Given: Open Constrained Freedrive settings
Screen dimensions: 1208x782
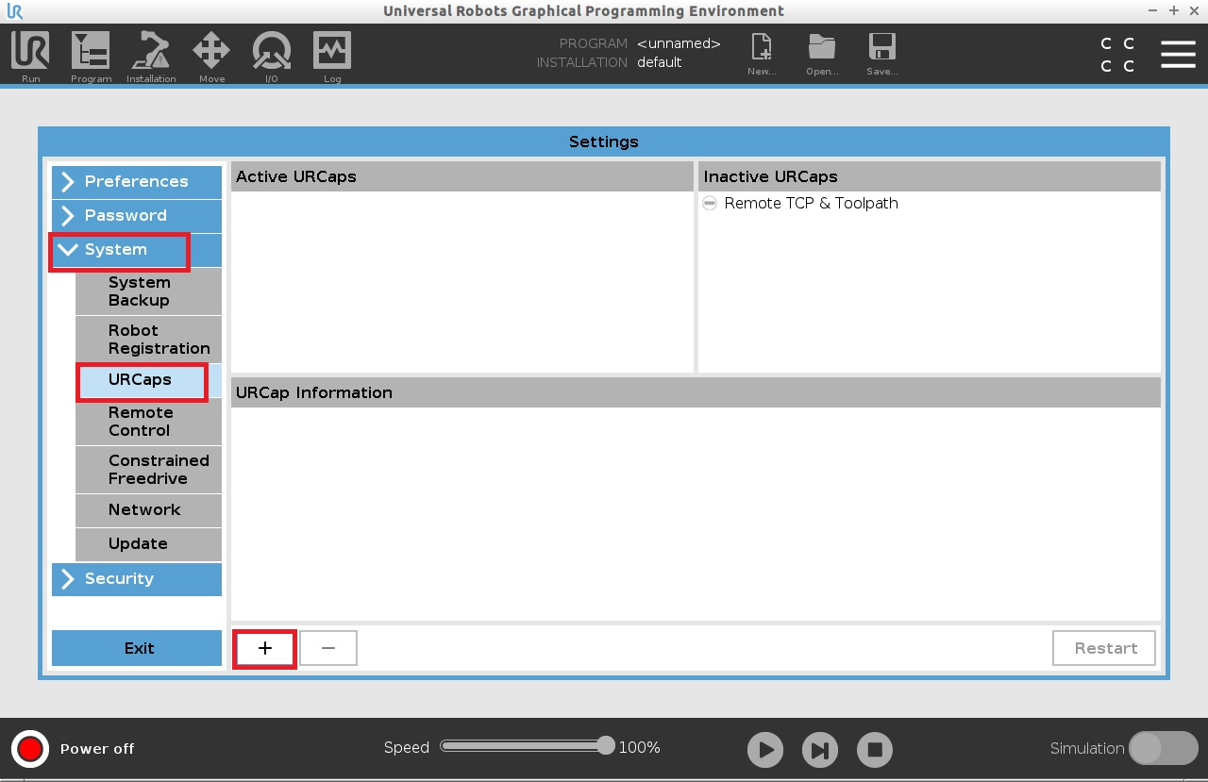Looking at the screenshot, I should click(148, 470).
